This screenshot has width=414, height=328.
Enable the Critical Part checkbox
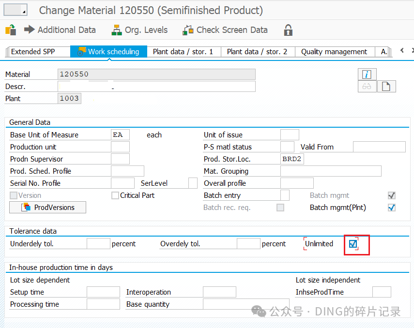pyautogui.click(x=115, y=195)
